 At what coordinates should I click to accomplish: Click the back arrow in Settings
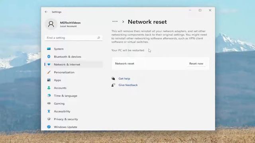[46, 12]
